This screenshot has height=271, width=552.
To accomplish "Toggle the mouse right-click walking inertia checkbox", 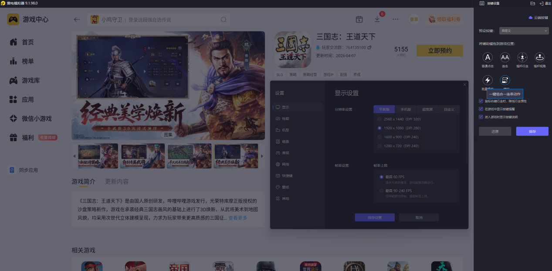I will 481,101.
